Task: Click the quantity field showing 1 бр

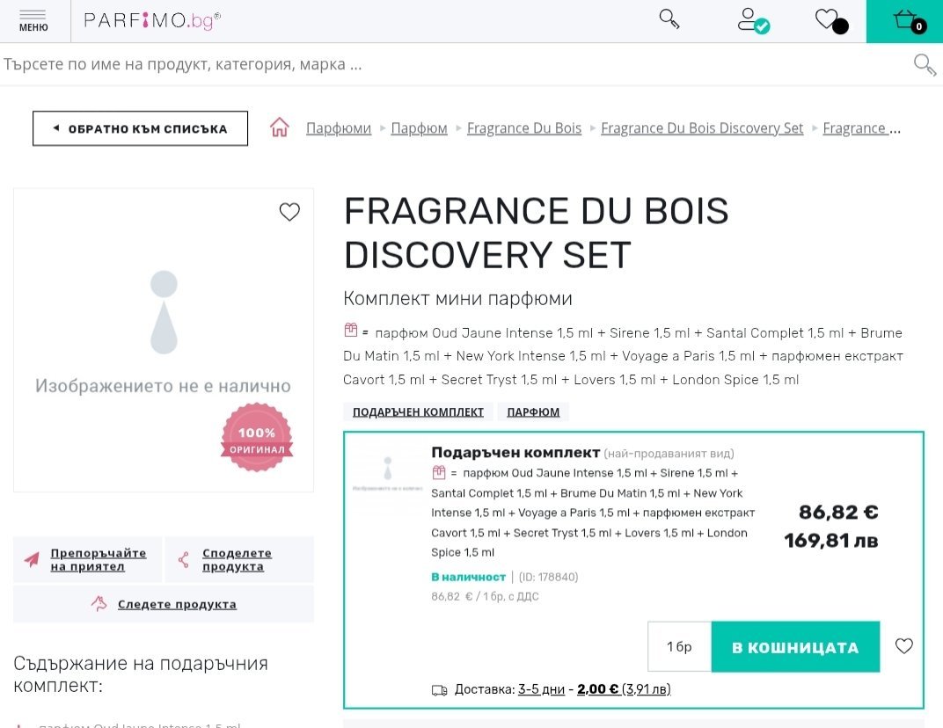Action: 679,647
